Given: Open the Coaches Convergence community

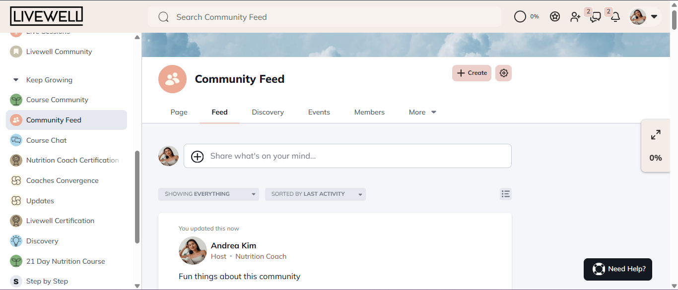Looking at the screenshot, I should pyautogui.click(x=62, y=180).
